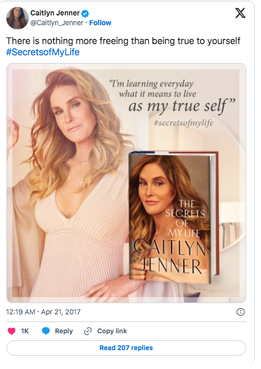261x369 pixels.
Task: Click the book cover in the photo
Action: point(174,217)
